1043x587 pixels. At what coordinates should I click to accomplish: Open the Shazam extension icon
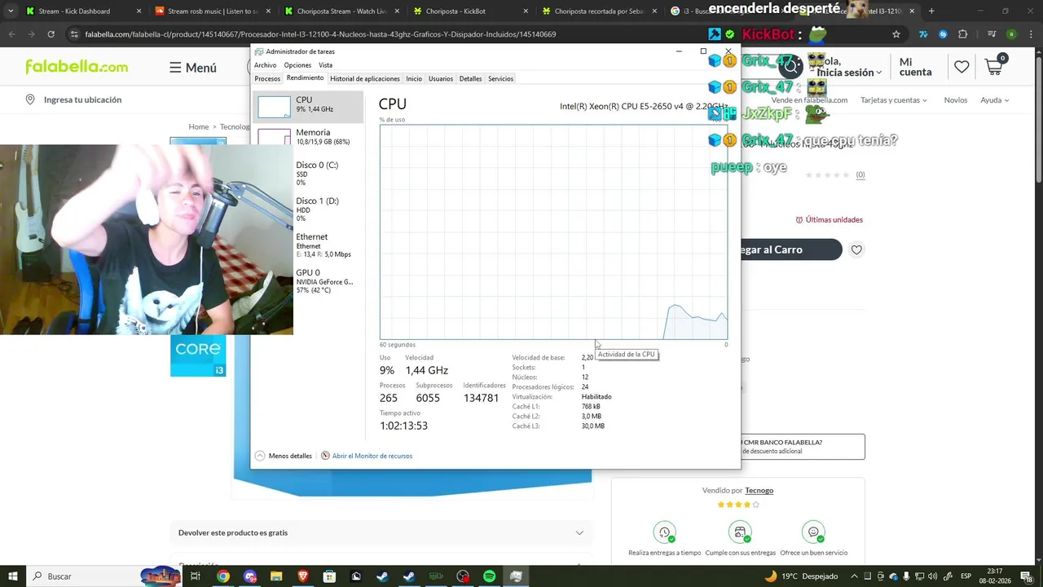943,34
